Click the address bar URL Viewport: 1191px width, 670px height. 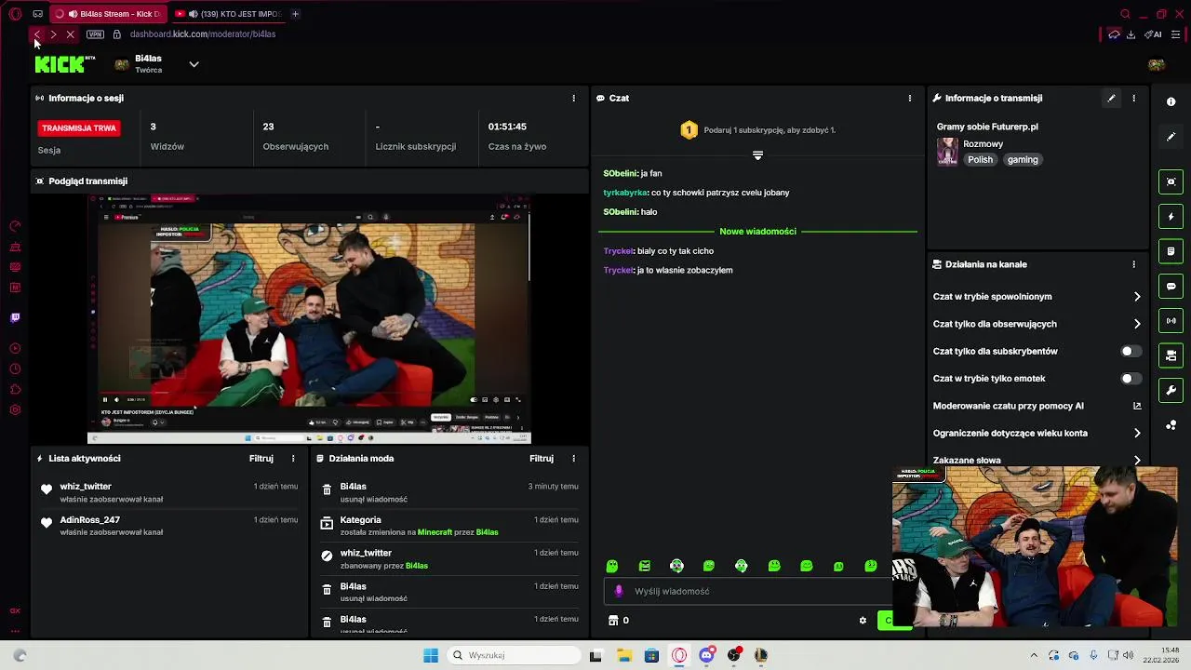click(x=203, y=34)
